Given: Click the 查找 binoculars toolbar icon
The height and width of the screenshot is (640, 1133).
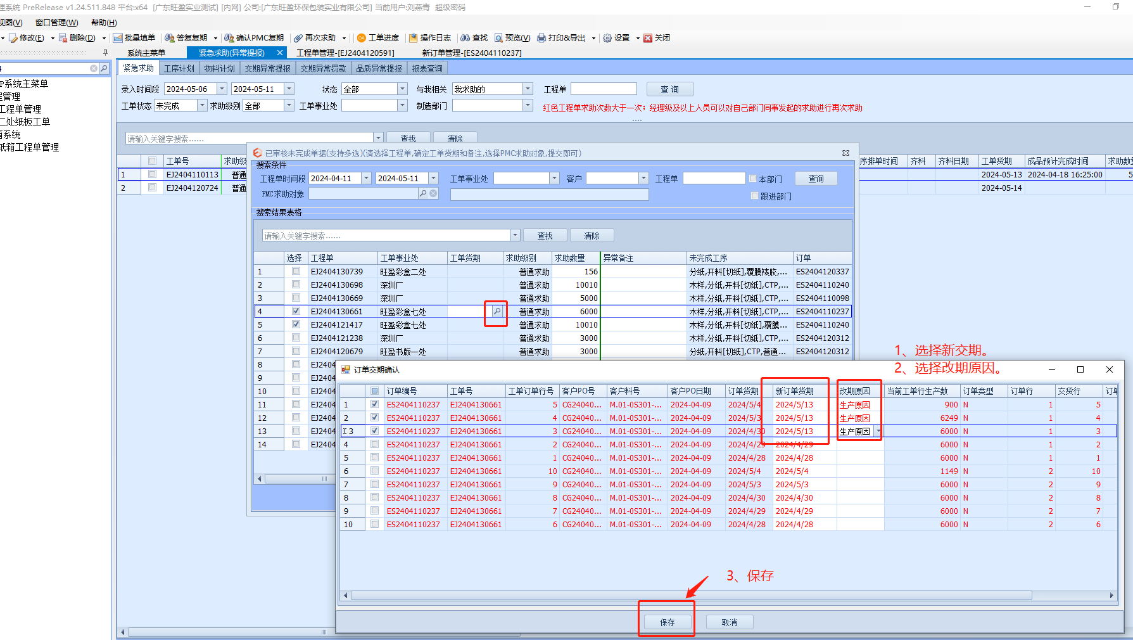Looking at the screenshot, I should (465, 38).
